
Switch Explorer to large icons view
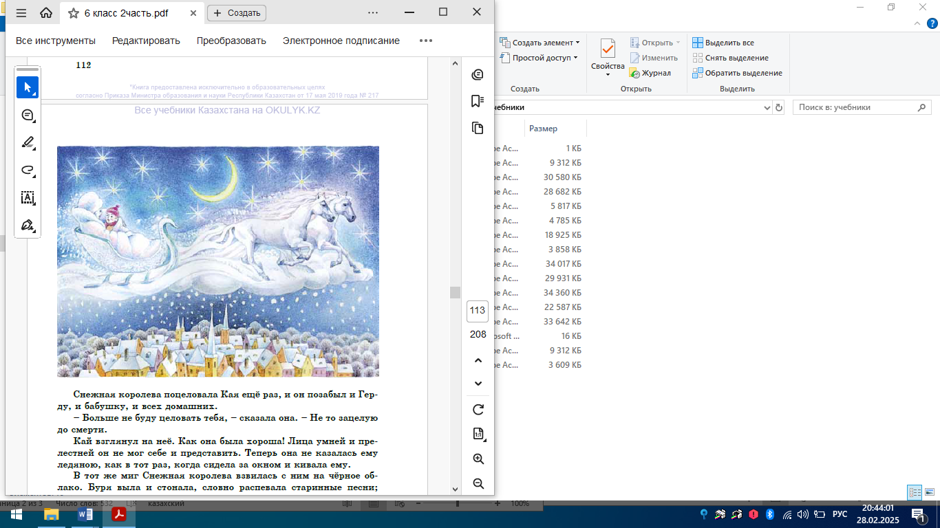[x=929, y=492]
